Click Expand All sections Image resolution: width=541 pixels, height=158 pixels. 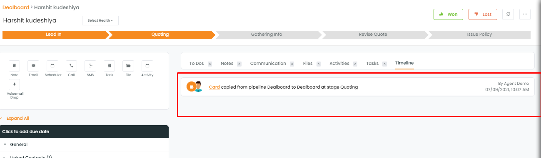pos(18,118)
